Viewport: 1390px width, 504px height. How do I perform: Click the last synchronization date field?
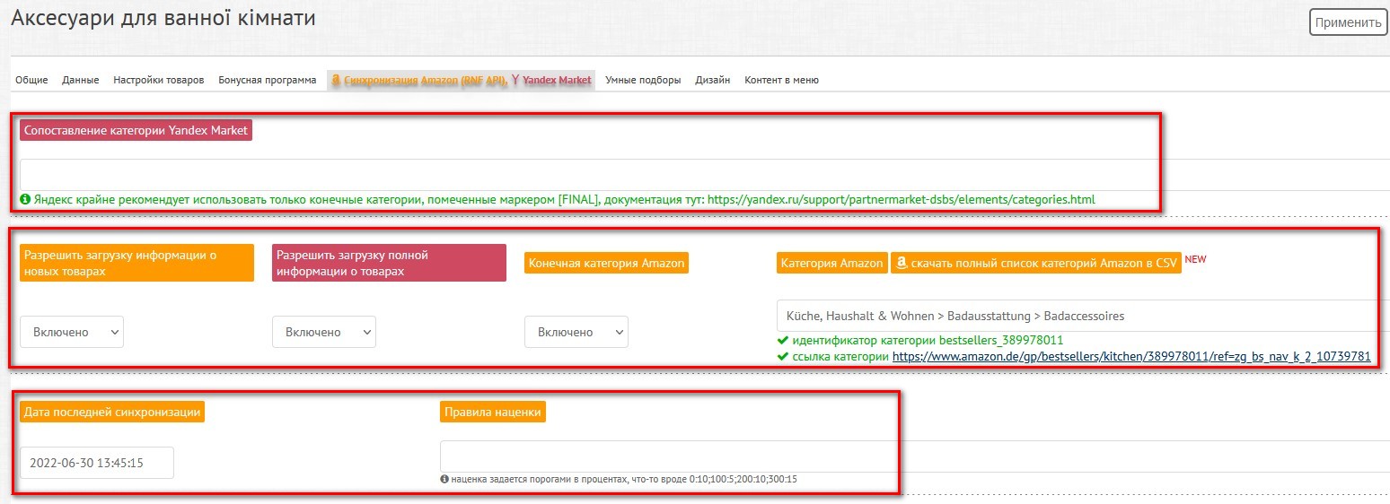coord(97,463)
